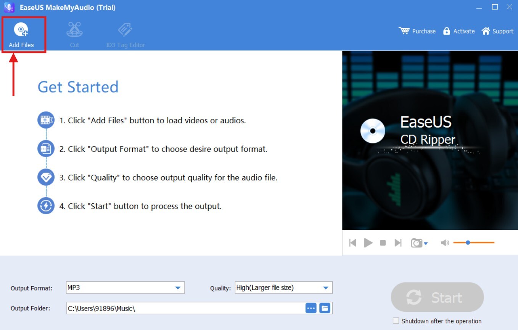Click the "Quality:" label
The height and width of the screenshot is (330, 518).
pos(220,288)
